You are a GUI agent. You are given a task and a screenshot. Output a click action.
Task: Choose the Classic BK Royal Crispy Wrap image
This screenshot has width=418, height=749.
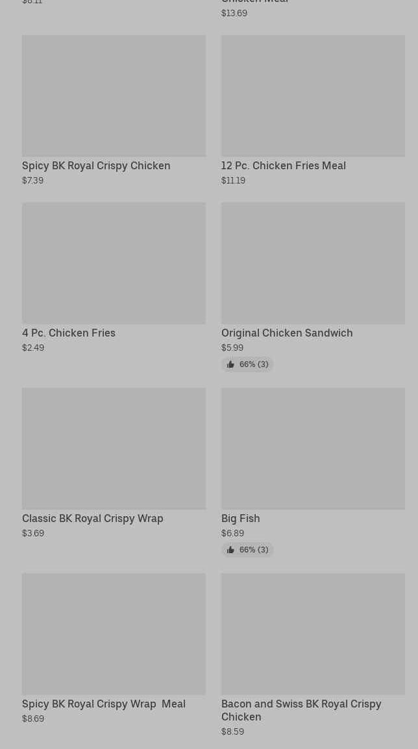tap(114, 449)
